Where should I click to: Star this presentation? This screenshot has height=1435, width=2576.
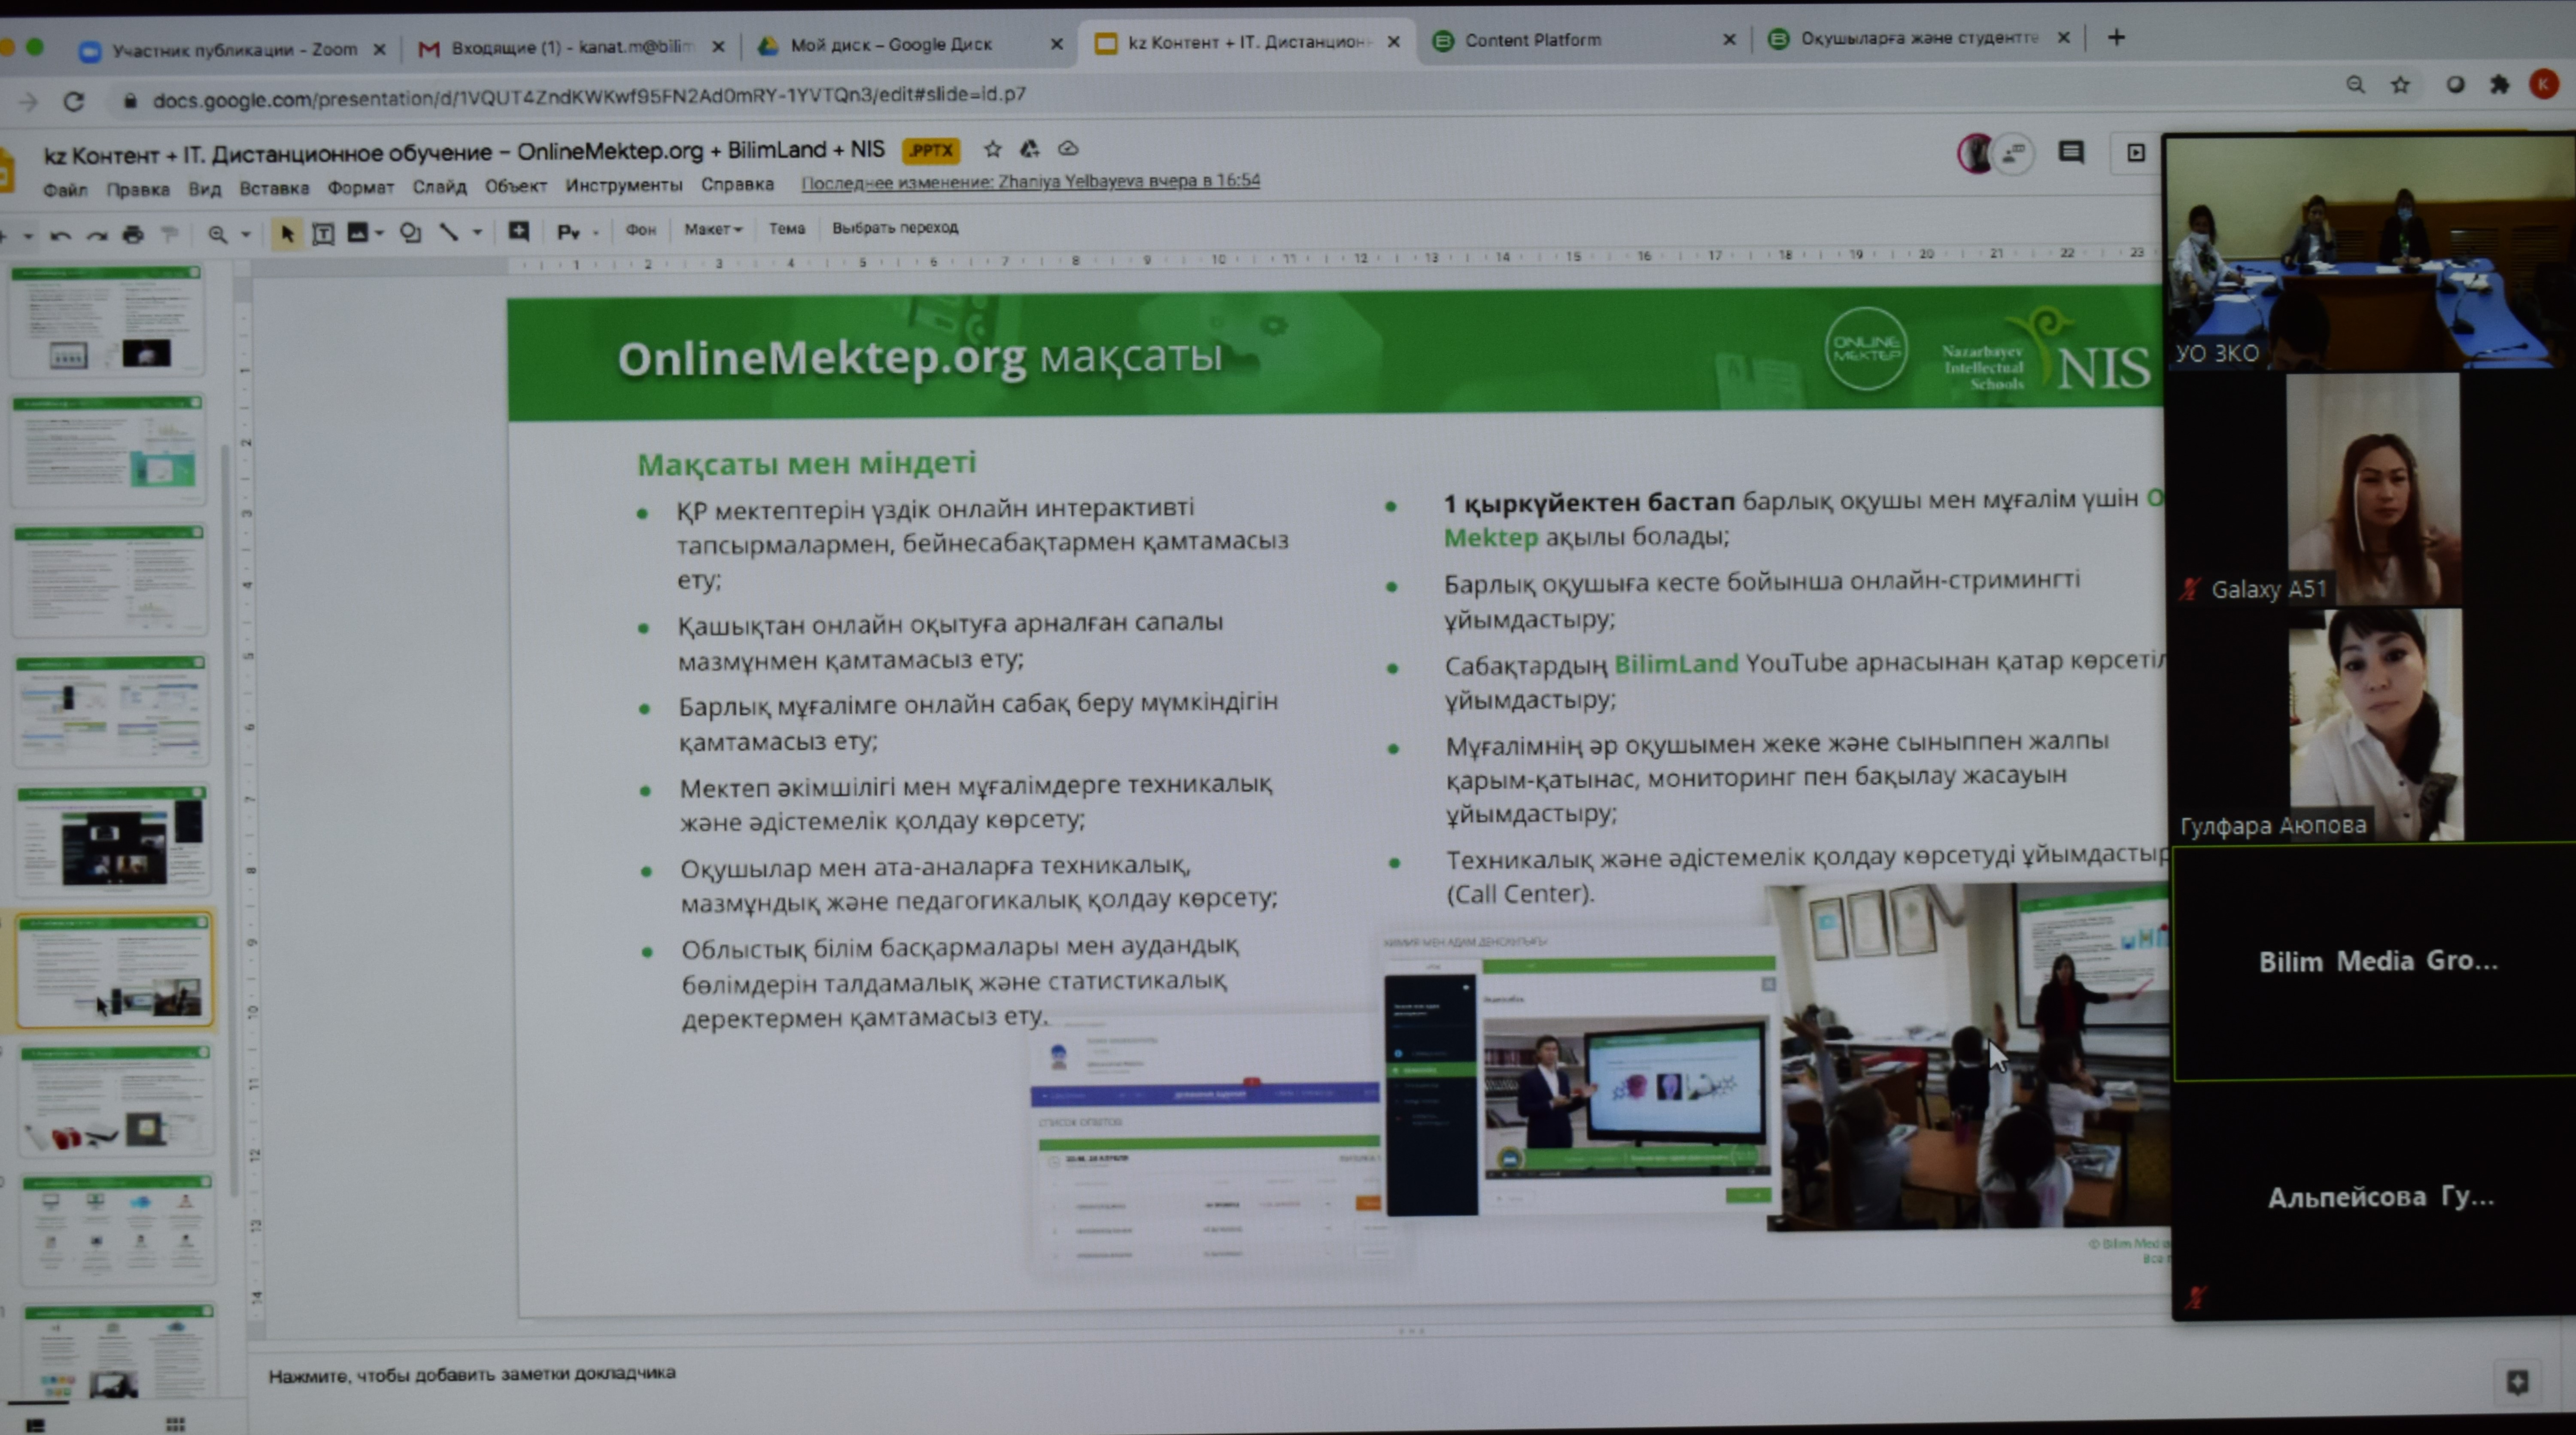pos(992,149)
